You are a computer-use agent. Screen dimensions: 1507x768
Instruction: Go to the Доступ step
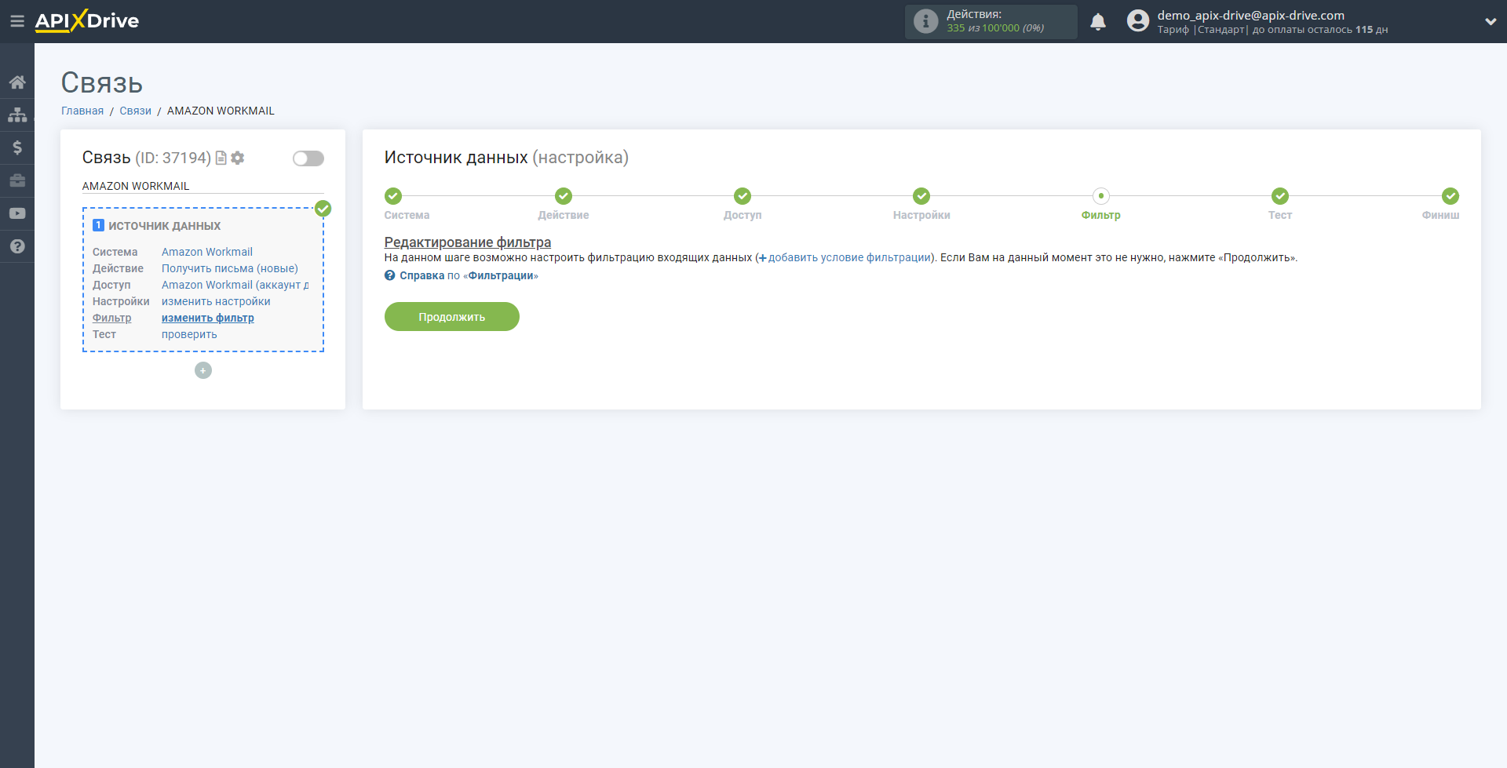[743, 196]
